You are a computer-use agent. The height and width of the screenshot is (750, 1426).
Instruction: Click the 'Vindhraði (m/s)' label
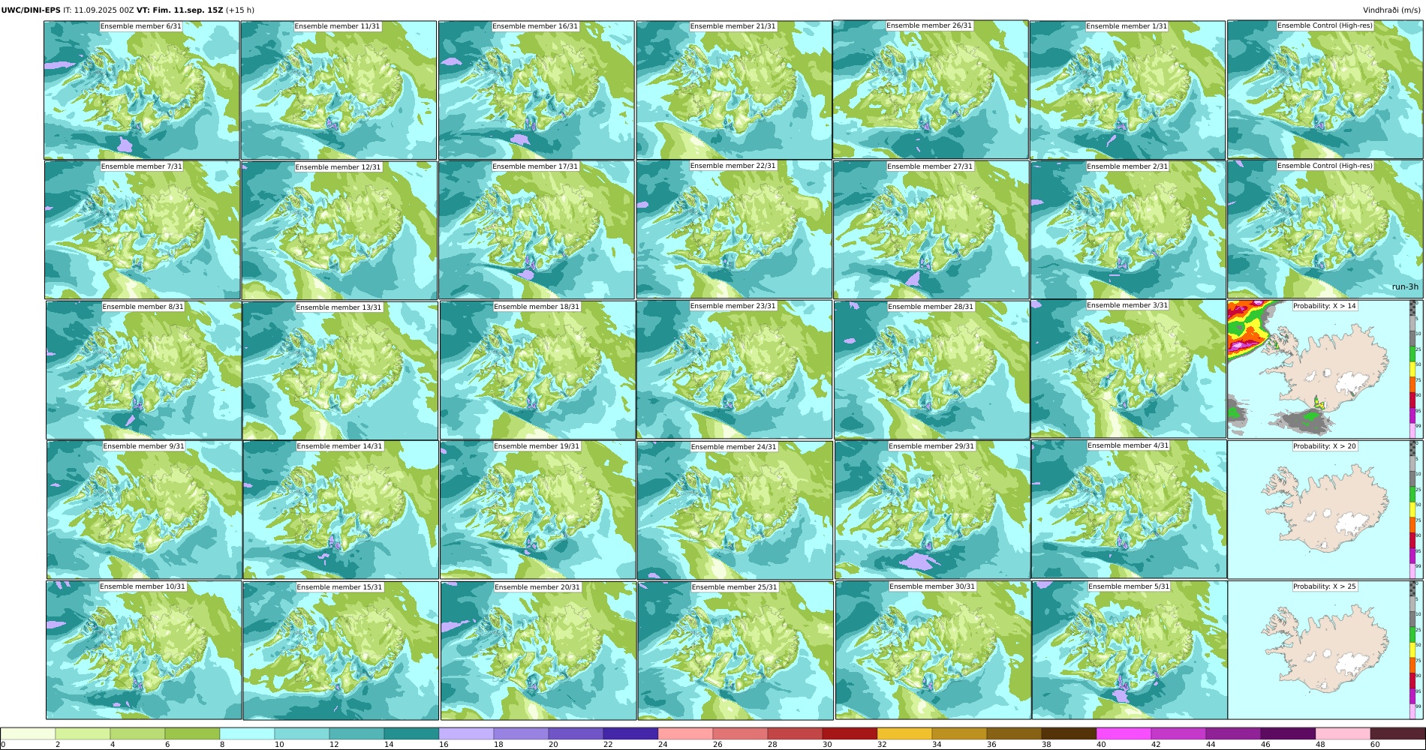pos(1393,10)
